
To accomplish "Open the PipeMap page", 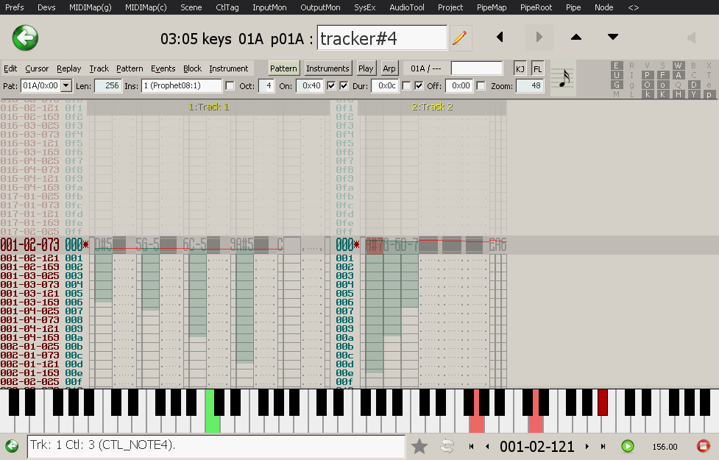I will [492, 7].
